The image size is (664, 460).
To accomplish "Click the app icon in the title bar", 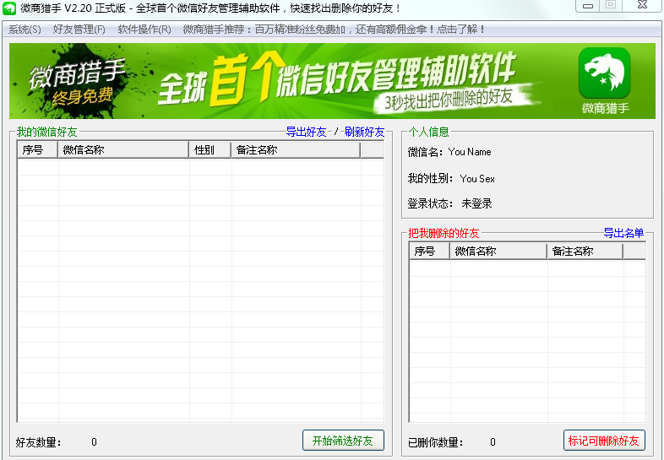I will coord(9,8).
